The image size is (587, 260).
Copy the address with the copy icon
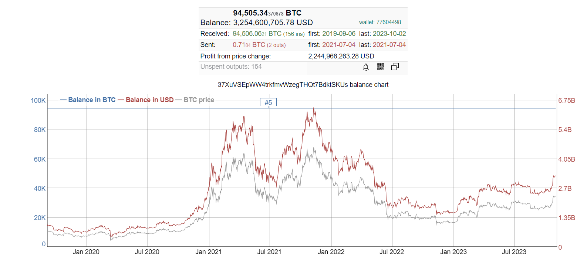tap(395, 67)
